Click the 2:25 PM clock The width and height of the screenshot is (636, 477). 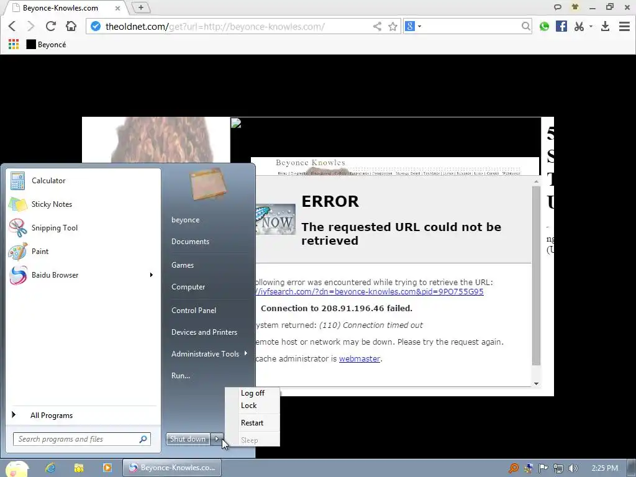pos(604,468)
